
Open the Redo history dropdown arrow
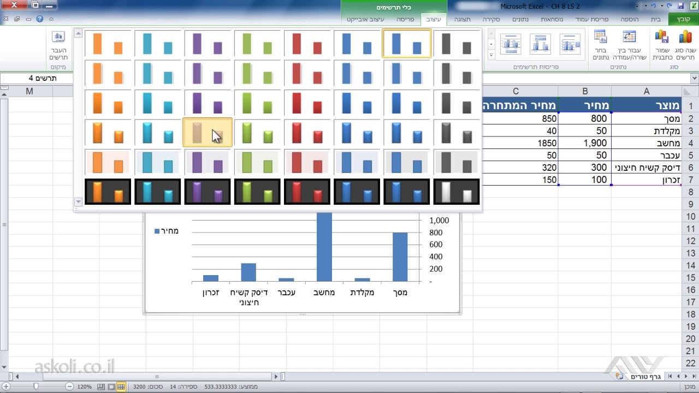click(646, 6)
